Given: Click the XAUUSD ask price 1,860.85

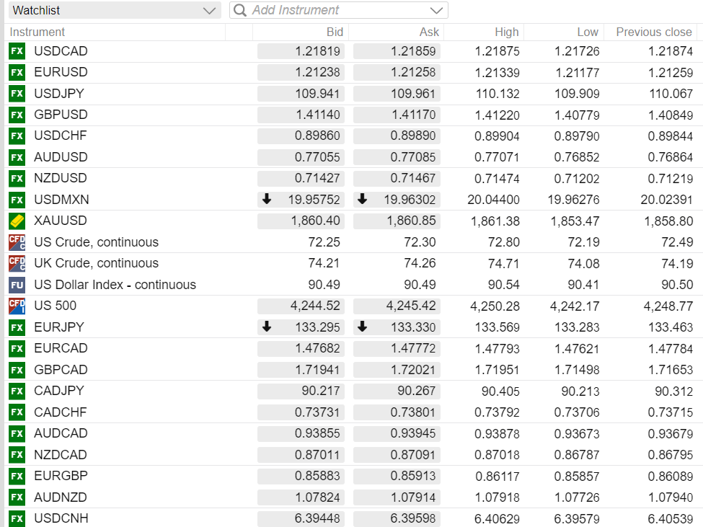Looking at the screenshot, I should 397,221.
